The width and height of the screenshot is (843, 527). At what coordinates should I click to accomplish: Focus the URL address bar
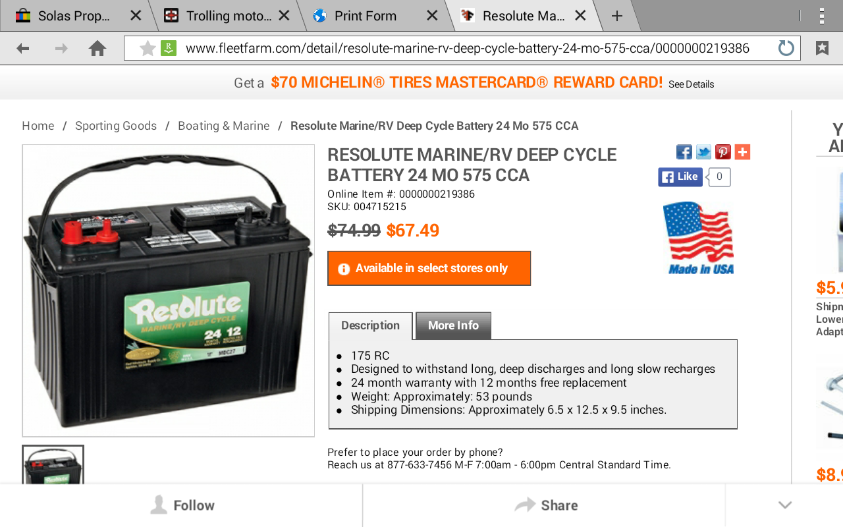[x=467, y=48]
